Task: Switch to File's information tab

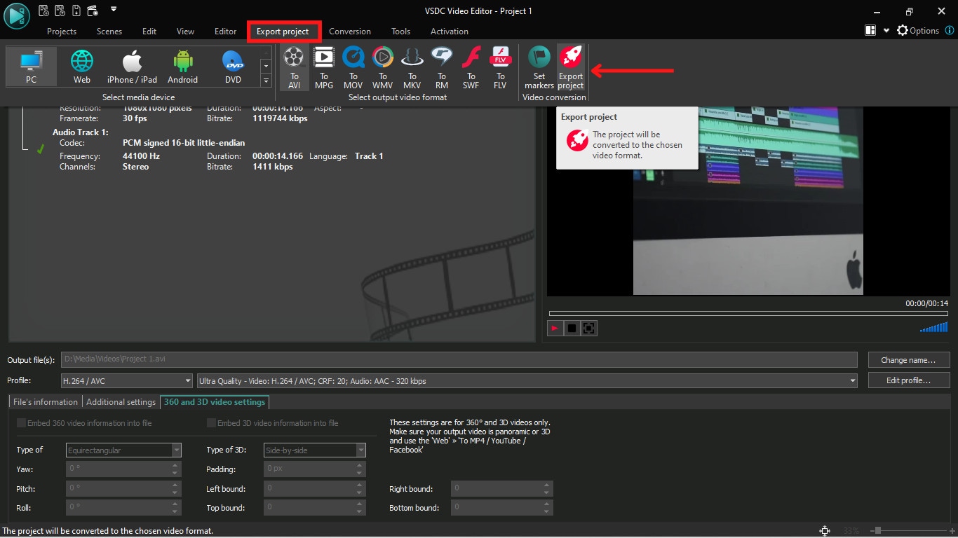Action: (46, 402)
